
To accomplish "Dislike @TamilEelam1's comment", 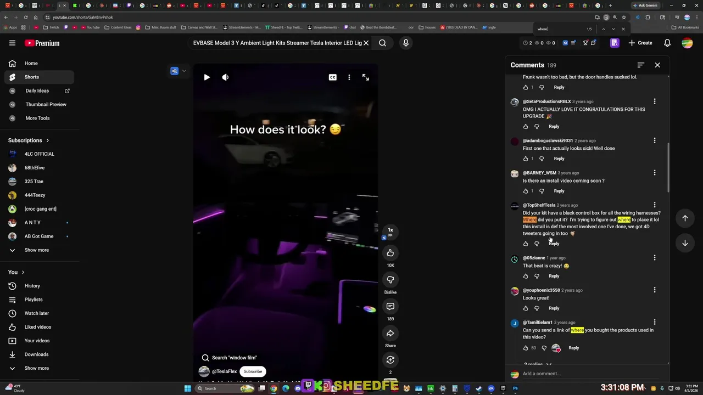I will (x=544, y=348).
